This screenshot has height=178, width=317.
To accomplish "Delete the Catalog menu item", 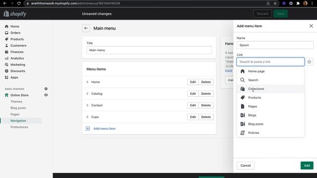I will [206, 93].
